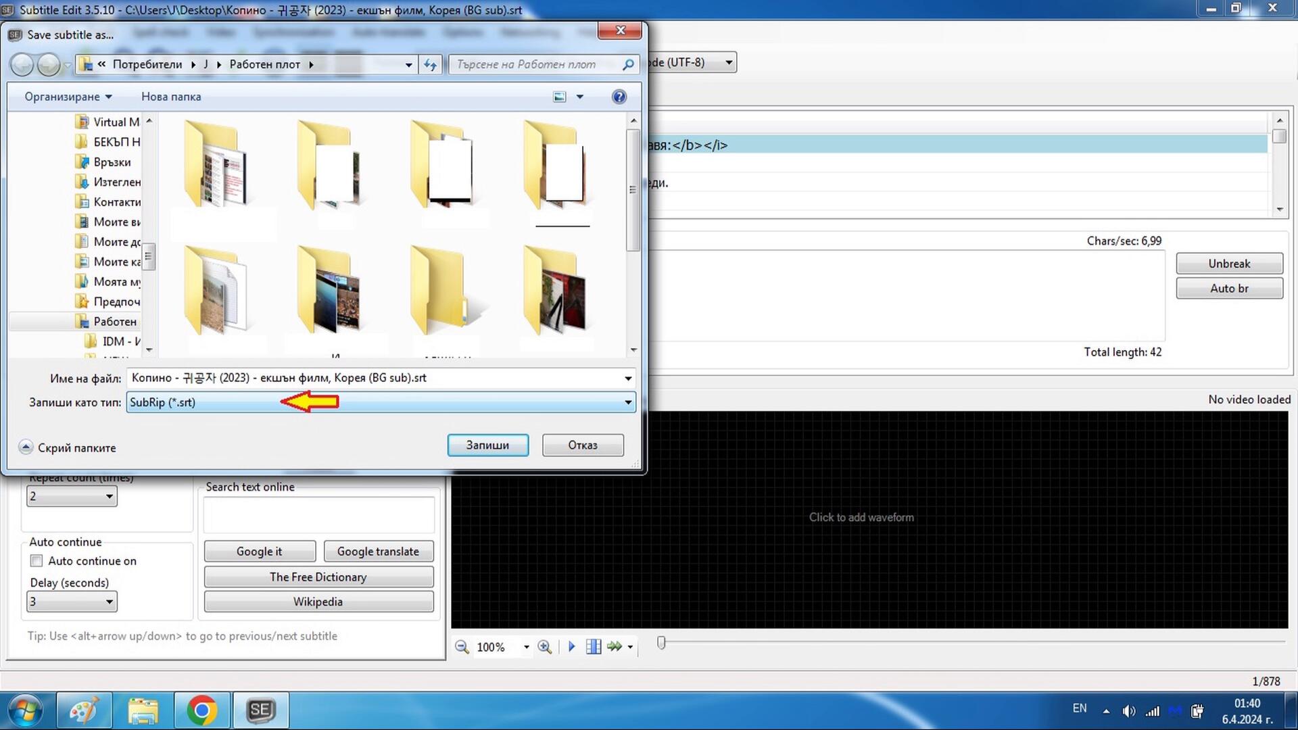Click the waveform zoom out magnifier icon
Image resolution: width=1298 pixels, height=730 pixels.
pyautogui.click(x=462, y=647)
